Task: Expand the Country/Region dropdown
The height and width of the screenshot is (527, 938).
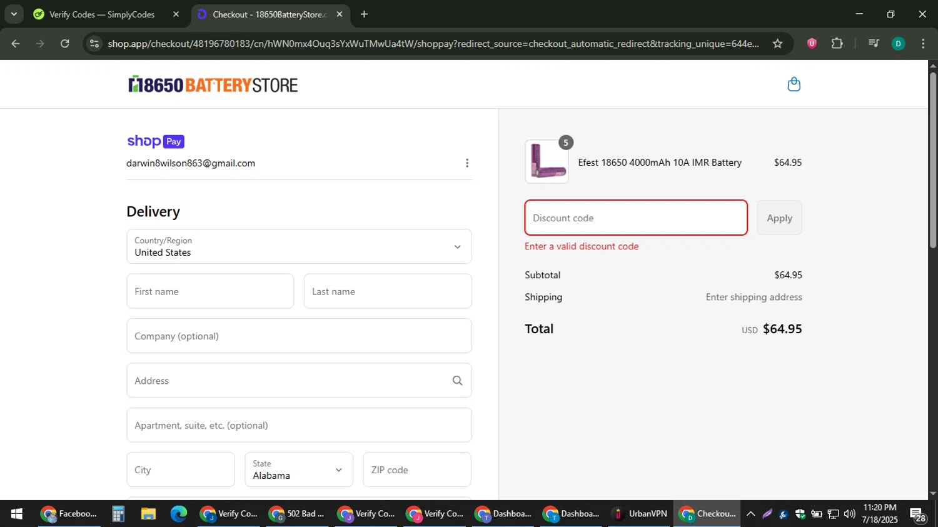Action: pyautogui.click(x=299, y=246)
